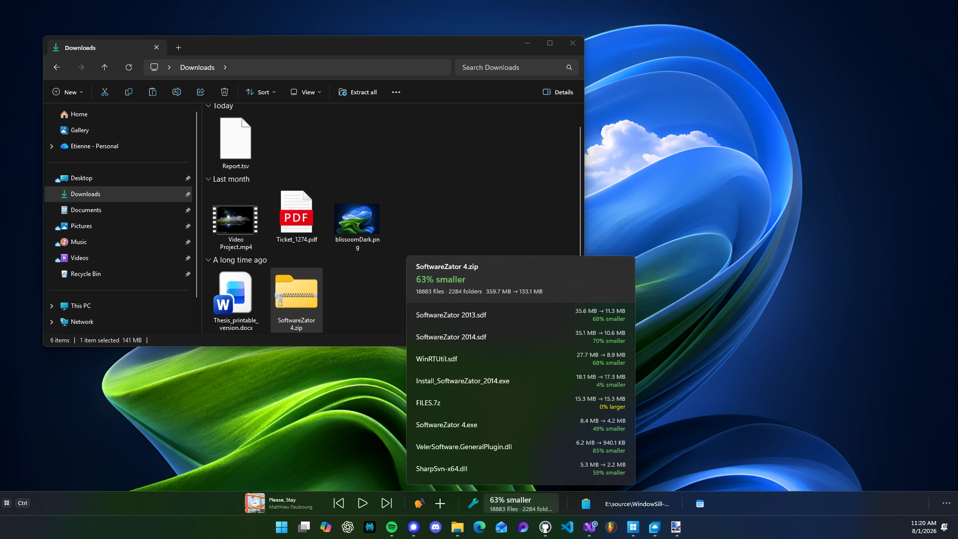The width and height of the screenshot is (958, 539).
Task: Open the View dropdown
Action: tap(306, 92)
